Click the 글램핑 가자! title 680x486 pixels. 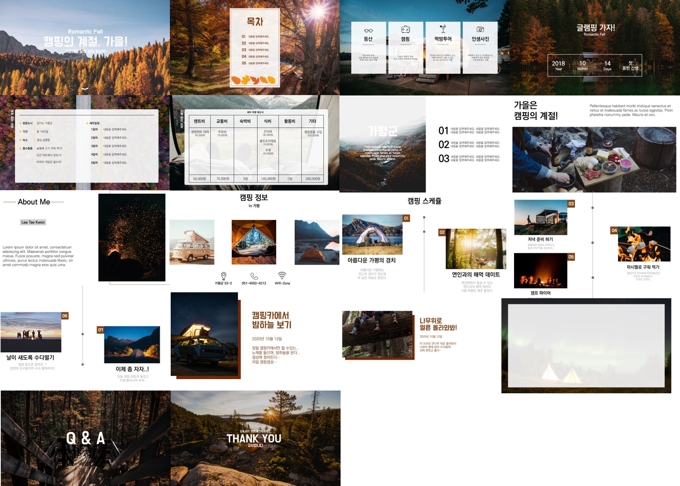(595, 27)
